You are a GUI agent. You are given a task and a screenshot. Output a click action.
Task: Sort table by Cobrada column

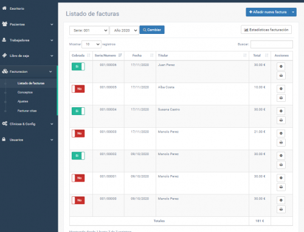tap(81, 56)
